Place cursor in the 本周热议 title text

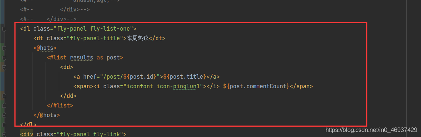click(x=138, y=38)
